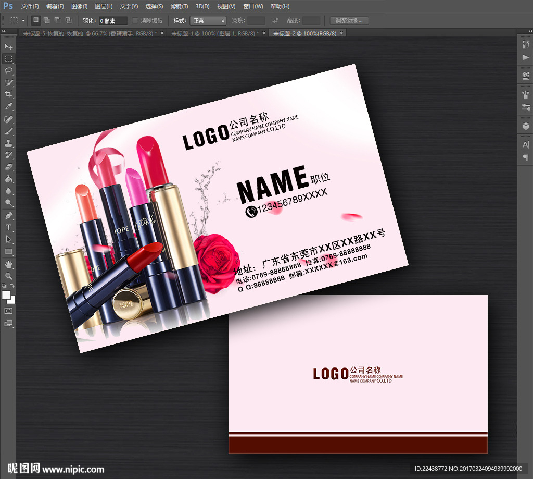Select the Quick Selection tool
The width and height of the screenshot is (533, 479).
click(8, 82)
